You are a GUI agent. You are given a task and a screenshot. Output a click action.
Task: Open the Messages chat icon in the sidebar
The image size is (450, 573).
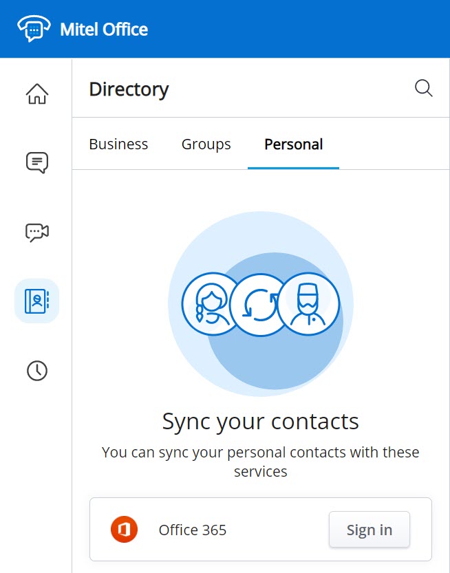coord(37,162)
